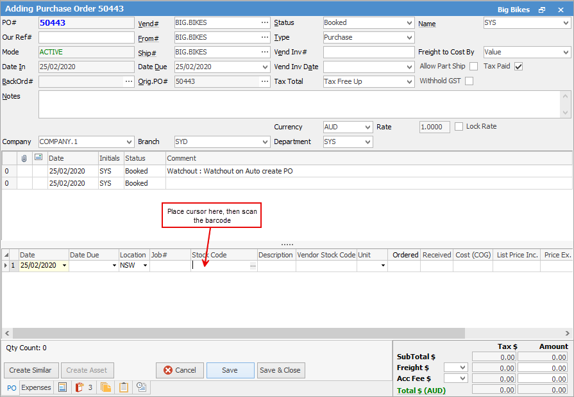Image resolution: width=574 pixels, height=397 pixels.
Task: Click the note card column header icon
Action: click(38, 158)
